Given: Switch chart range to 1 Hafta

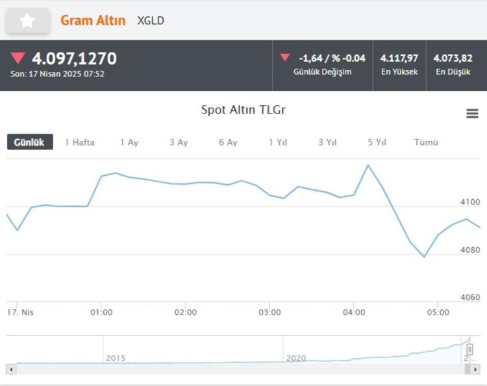Looking at the screenshot, I should [x=79, y=142].
